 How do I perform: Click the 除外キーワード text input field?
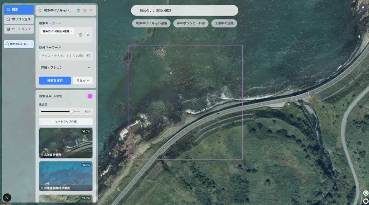pos(62,56)
